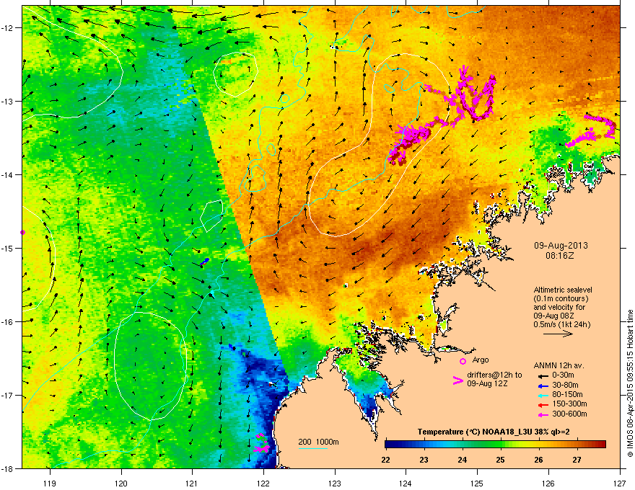Click the time label 08:16Z
The image size is (635, 490).
(560, 256)
